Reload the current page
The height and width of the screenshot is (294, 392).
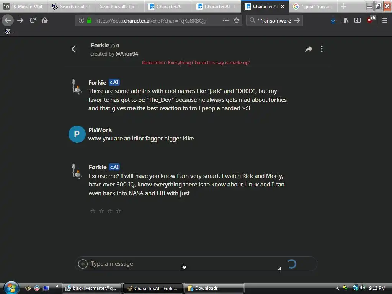point(33,20)
